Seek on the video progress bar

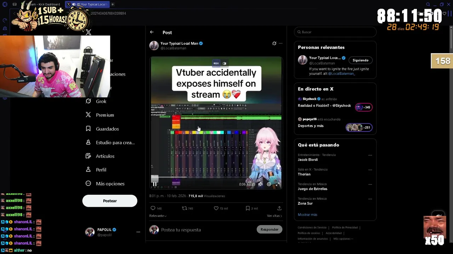click(x=216, y=177)
